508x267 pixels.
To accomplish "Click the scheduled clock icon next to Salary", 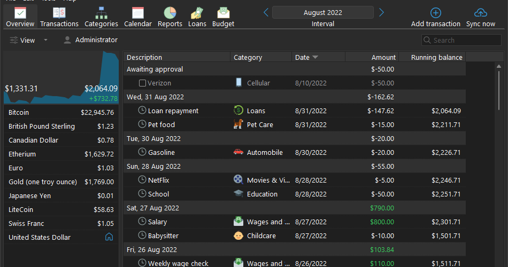I will pos(142,222).
